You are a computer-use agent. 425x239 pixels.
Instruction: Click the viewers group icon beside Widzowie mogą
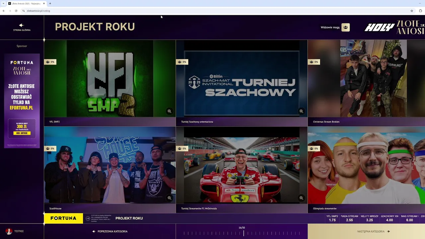point(345,27)
